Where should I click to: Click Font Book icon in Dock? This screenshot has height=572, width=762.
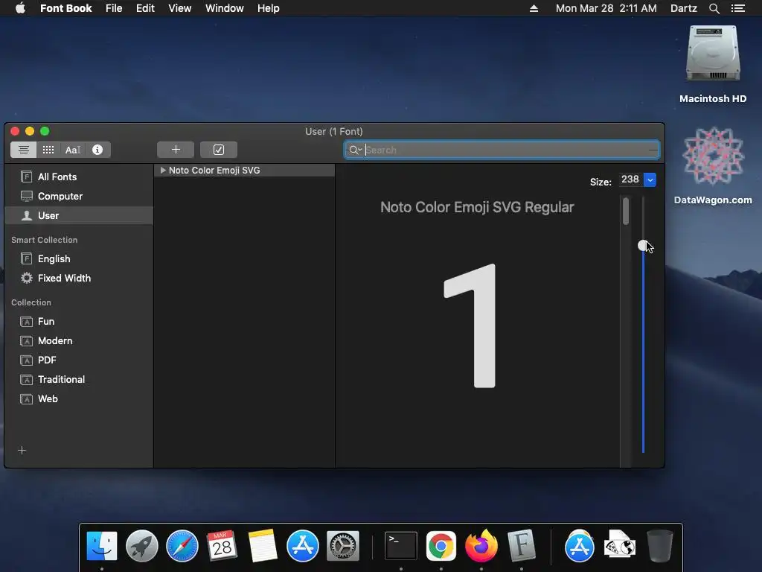pyautogui.click(x=522, y=546)
